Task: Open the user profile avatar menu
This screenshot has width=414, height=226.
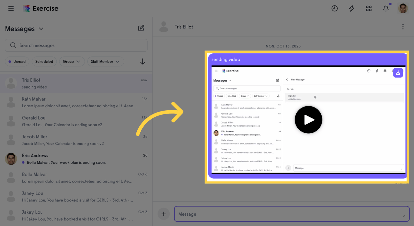Action: tap(403, 8)
